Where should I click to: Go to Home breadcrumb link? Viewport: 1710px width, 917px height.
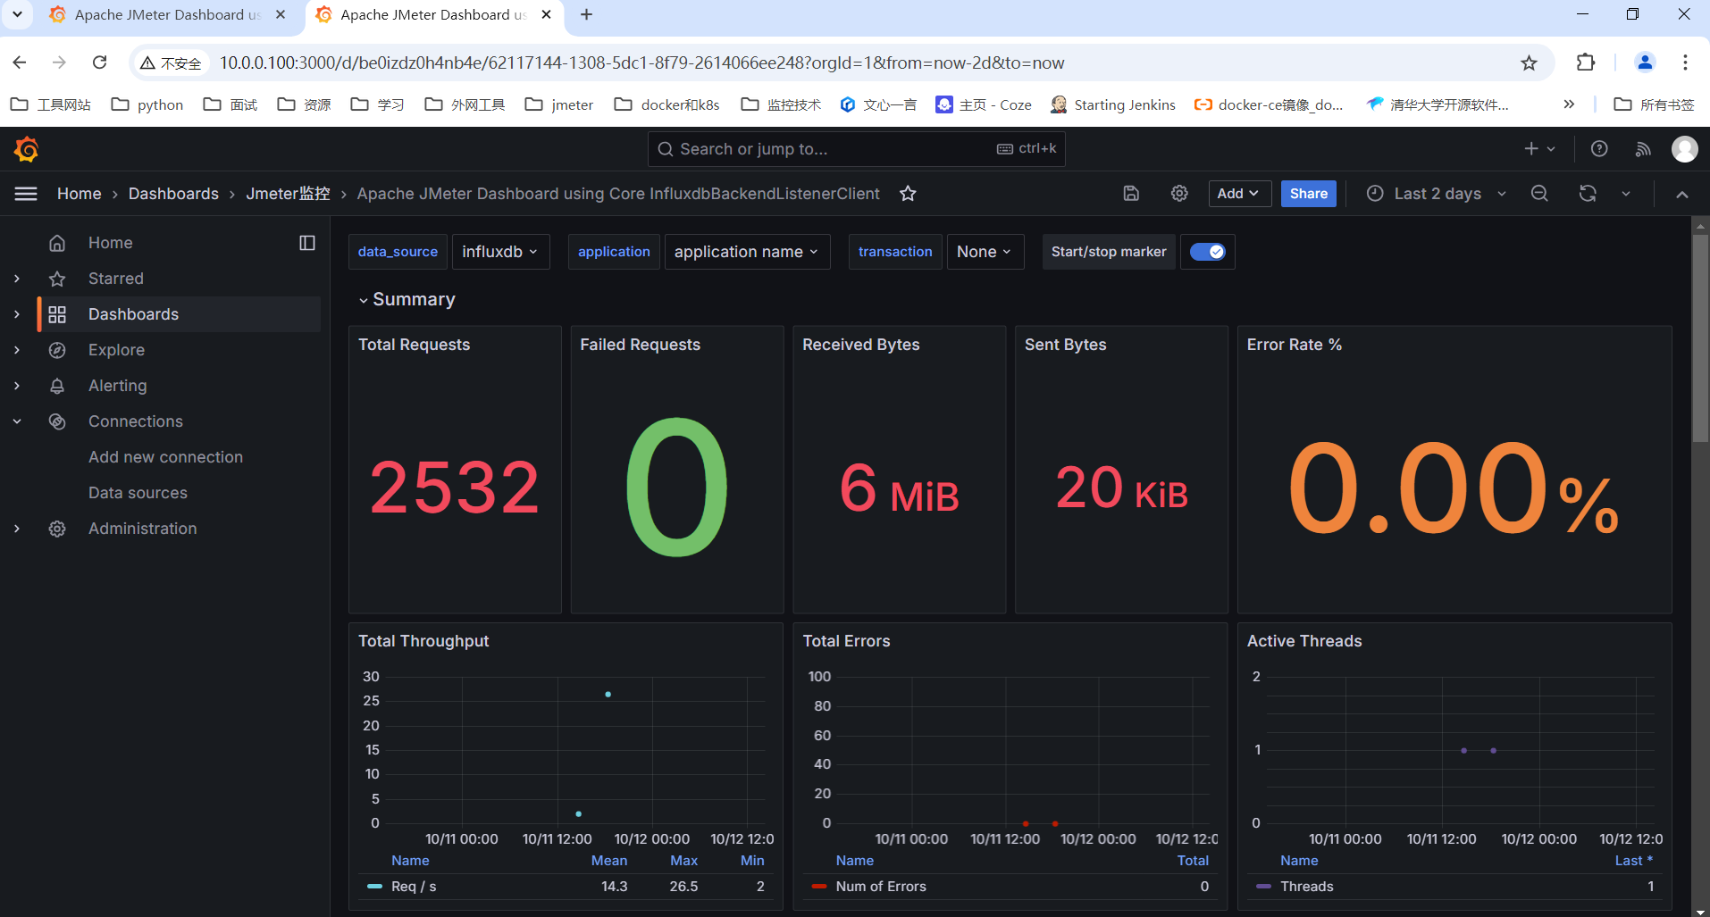coord(79,194)
